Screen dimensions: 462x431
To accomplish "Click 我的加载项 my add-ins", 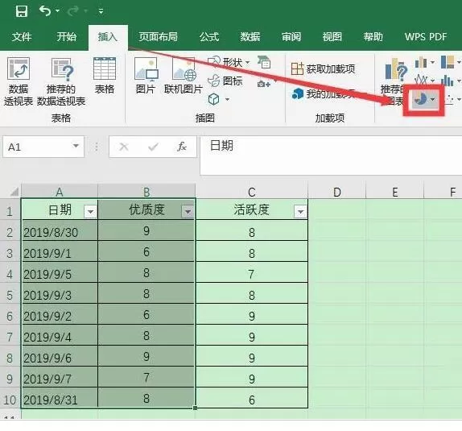I will (x=323, y=93).
